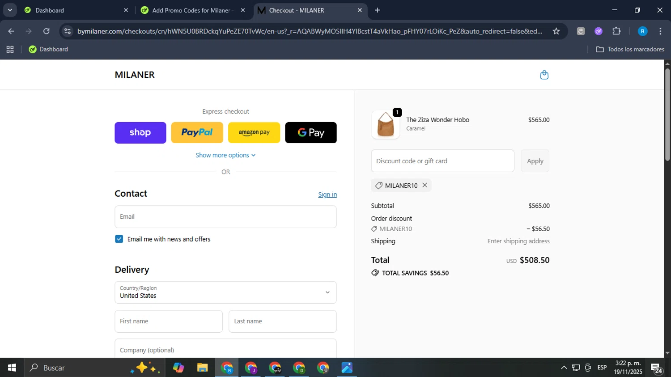Open the Copilot taskbar icon
This screenshot has width=671, height=377.
(x=178, y=368)
